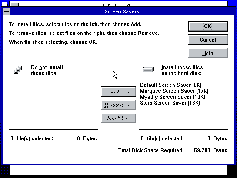Viewport: 237px width, 178px height.
Task: Click the Add --> button
Action: (118, 92)
